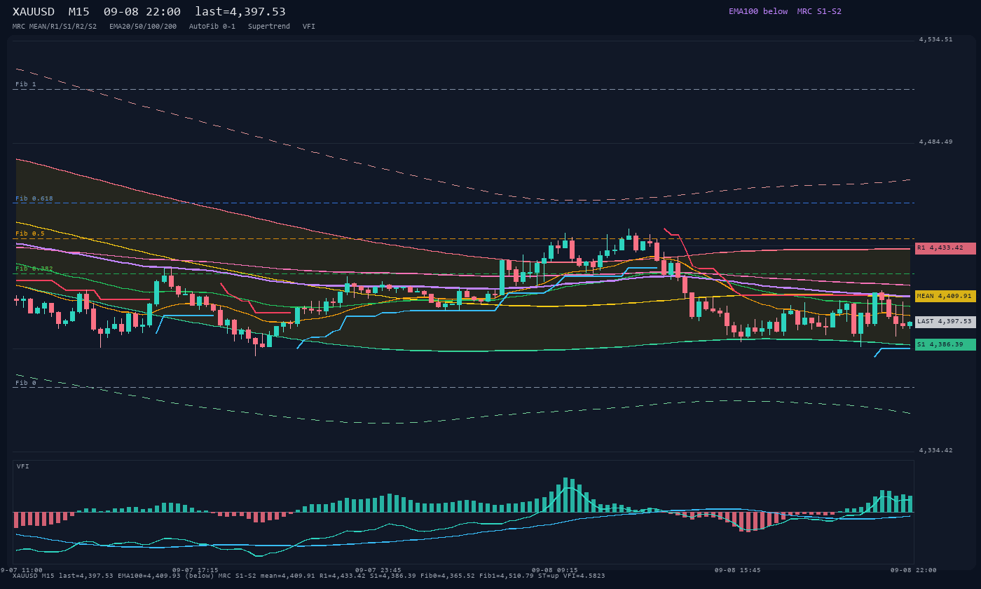Click the 09-08 22:00 time-axis label at bottom right

click(913, 570)
